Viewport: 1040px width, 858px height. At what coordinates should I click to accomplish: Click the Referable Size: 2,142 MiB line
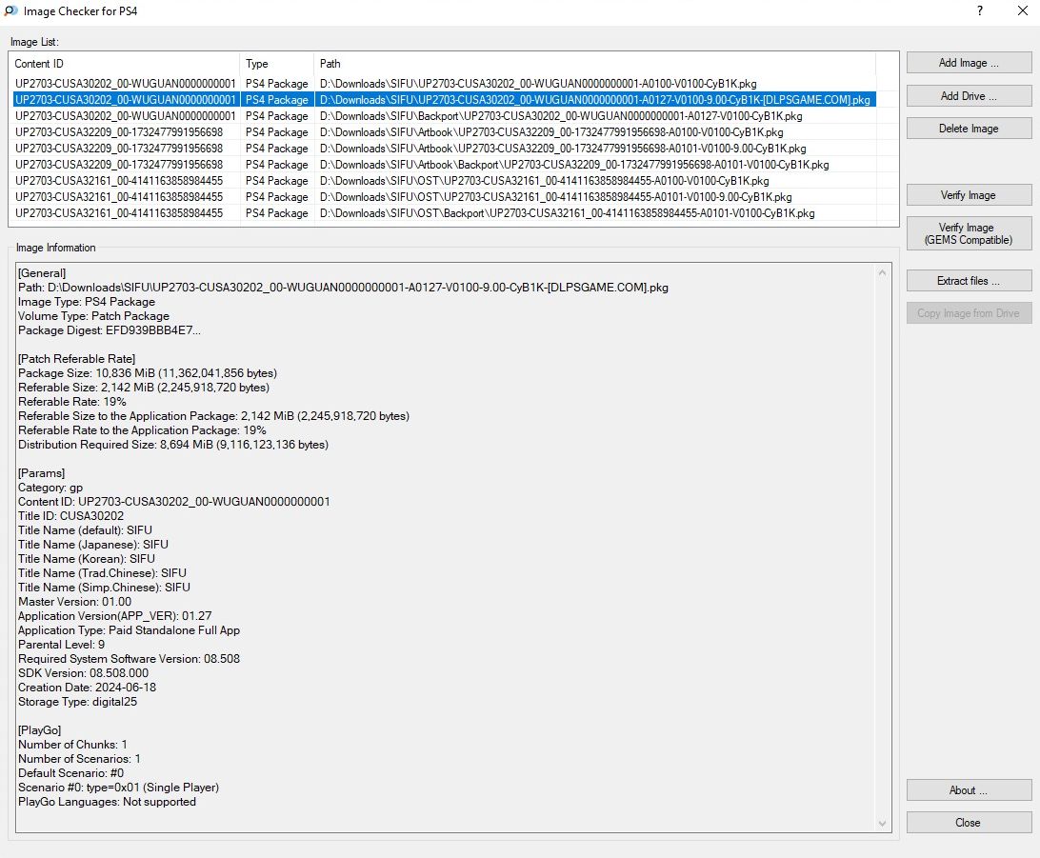[x=144, y=388]
